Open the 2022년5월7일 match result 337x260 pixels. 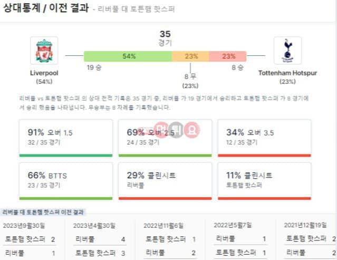(x=240, y=240)
